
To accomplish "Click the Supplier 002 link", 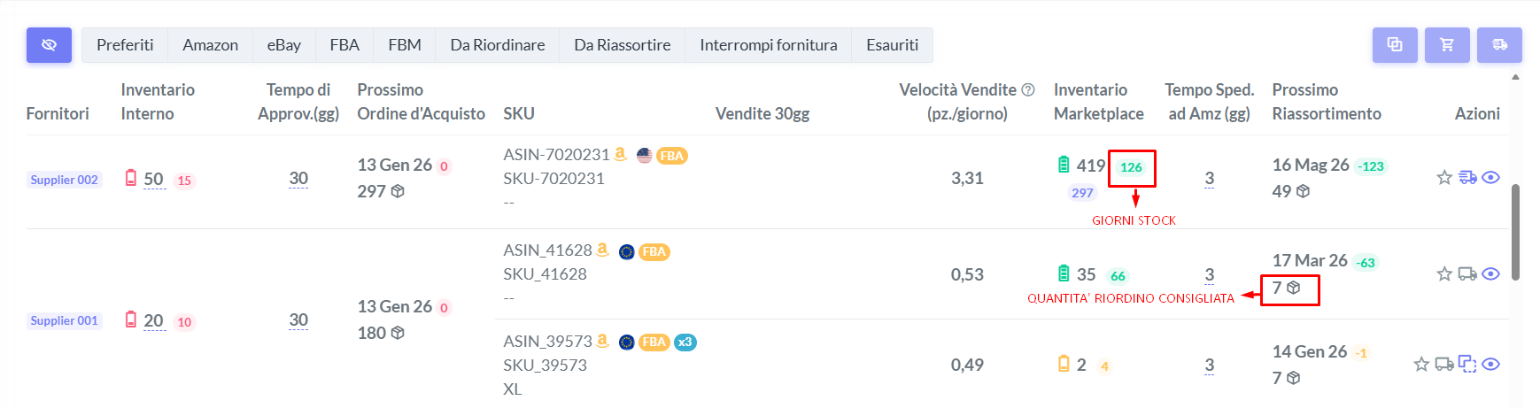I will click(x=64, y=180).
